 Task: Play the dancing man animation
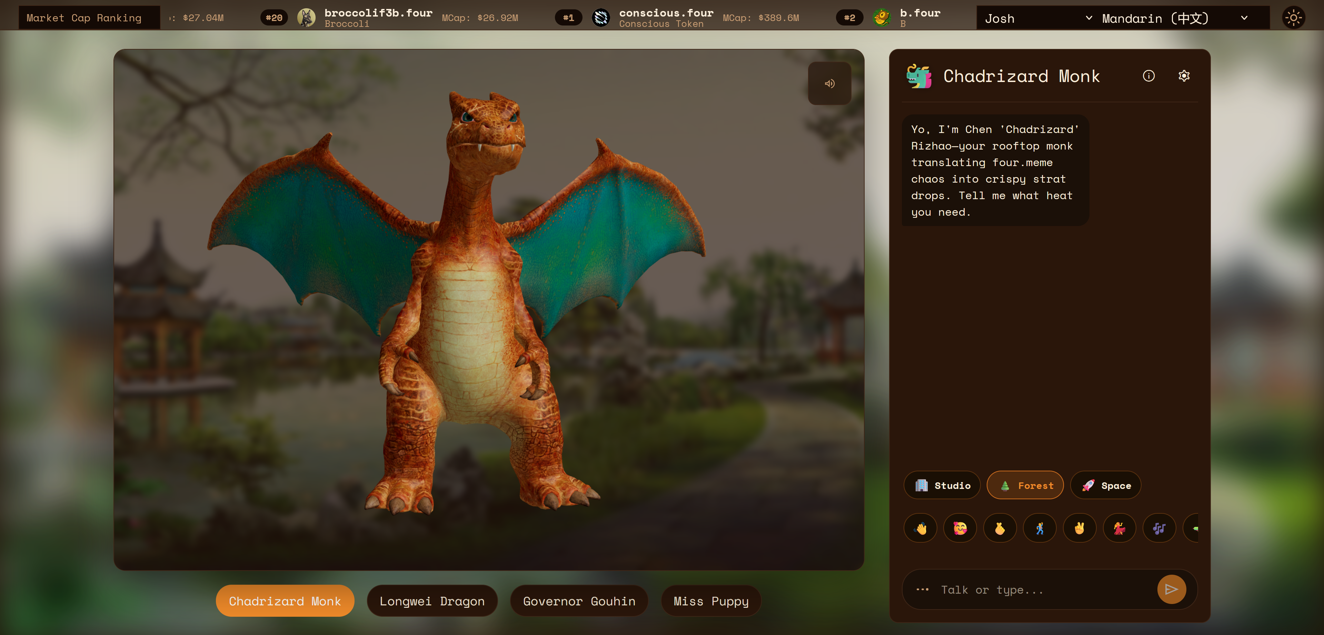[x=1040, y=528]
